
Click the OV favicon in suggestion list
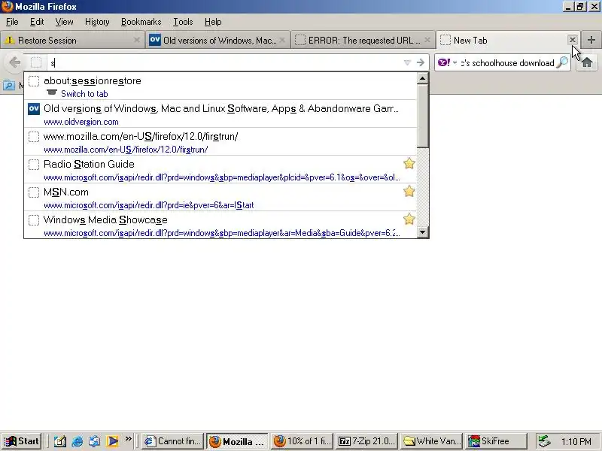click(x=34, y=109)
